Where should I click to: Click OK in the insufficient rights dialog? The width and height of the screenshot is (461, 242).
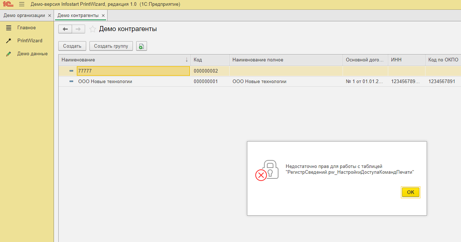(x=411, y=192)
